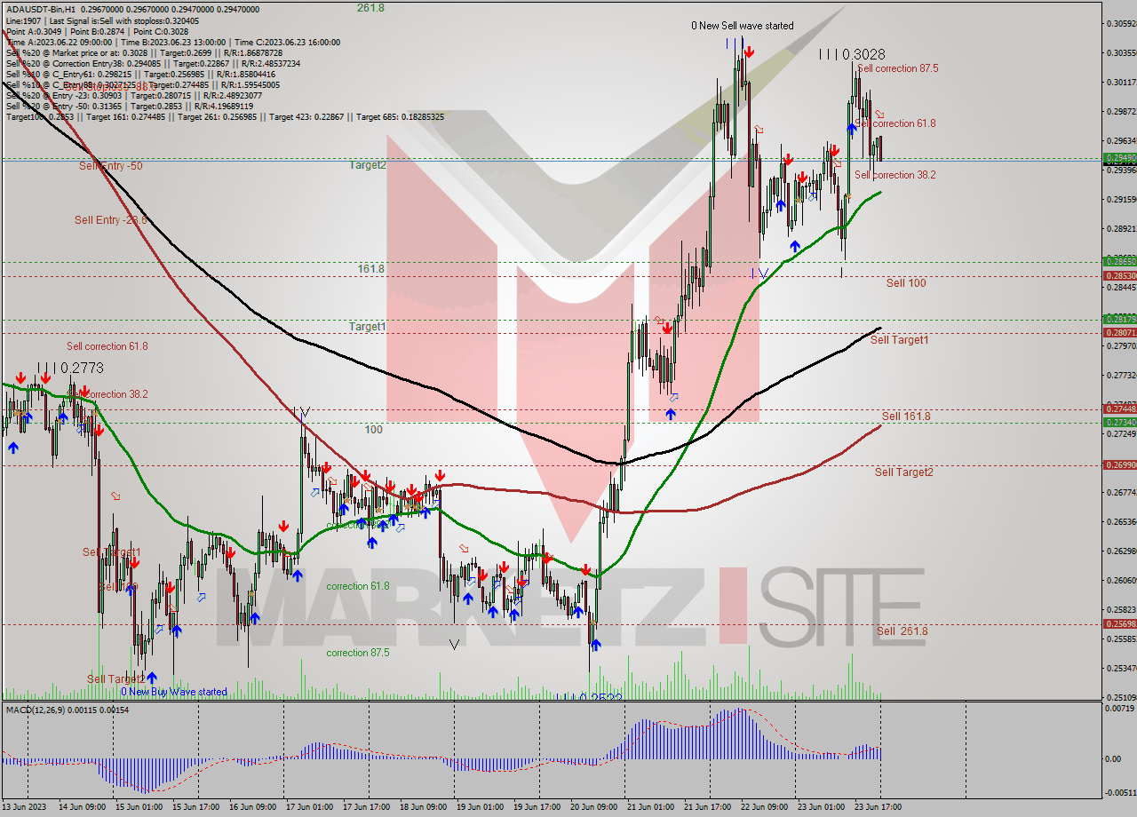Click the green 0.28175 price tag

click(x=1119, y=319)
